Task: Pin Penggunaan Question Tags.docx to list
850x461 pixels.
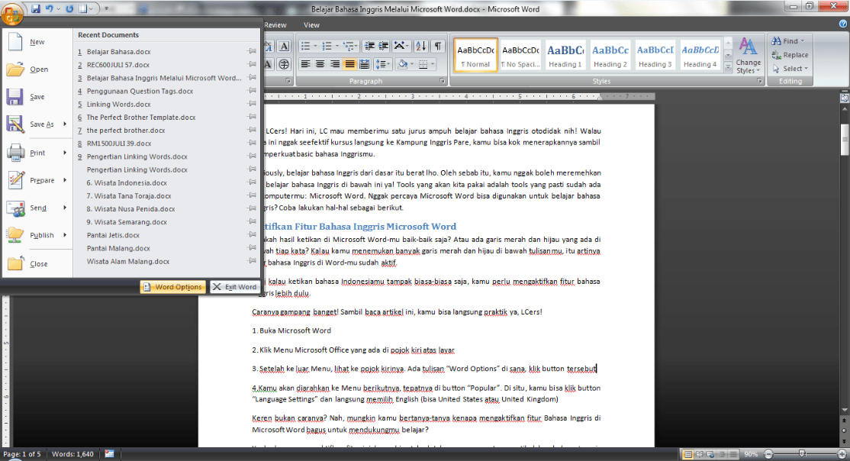Action: coord(252,91)
